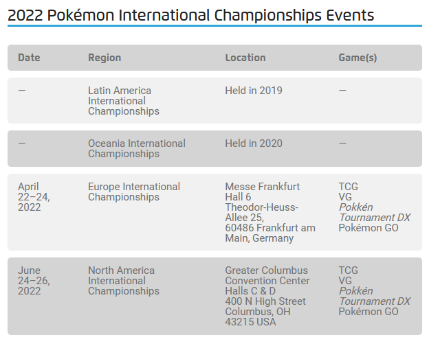Click TCG in the North America row
Viewport: 429px width, 346px height.
coord(349,270)
